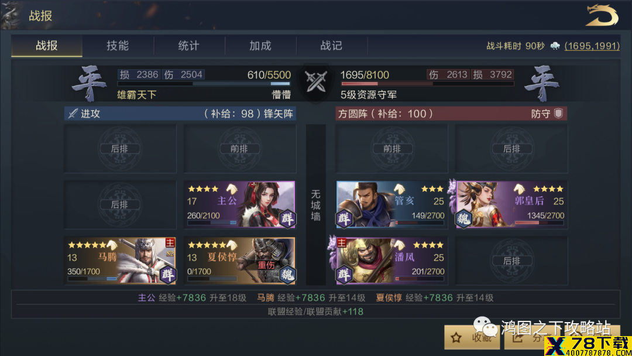Viewport: 632px width, 356px height.
Task: Open the 潘凤 defender card
Action: tap(391, 261)
